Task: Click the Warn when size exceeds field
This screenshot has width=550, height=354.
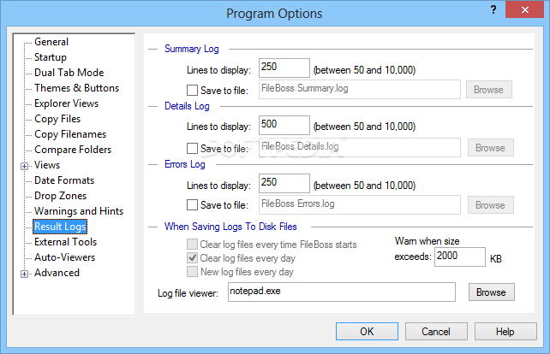Action: tap(459, 257)
